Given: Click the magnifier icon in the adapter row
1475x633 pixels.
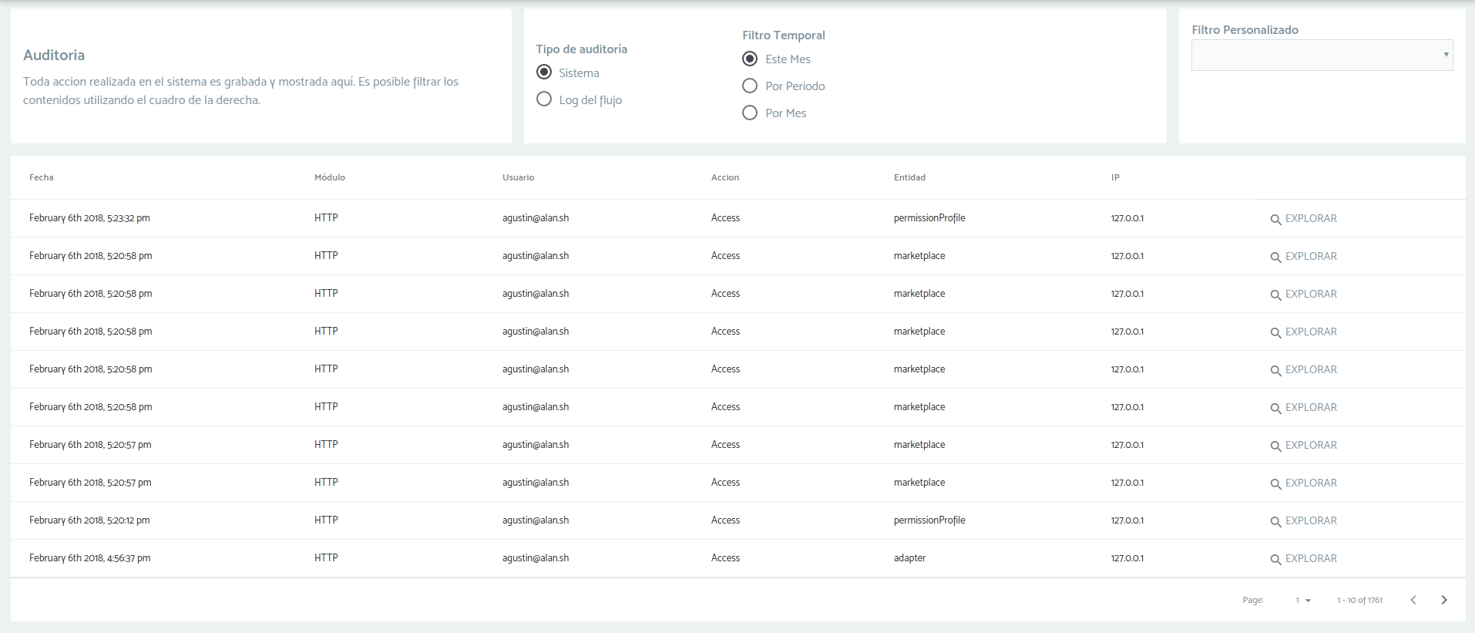Looking at the screenshot, I should 1275,560.
